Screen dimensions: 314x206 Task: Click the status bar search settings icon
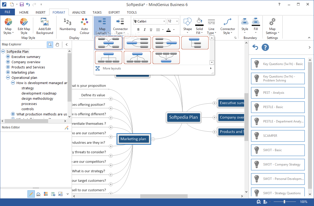259,202
